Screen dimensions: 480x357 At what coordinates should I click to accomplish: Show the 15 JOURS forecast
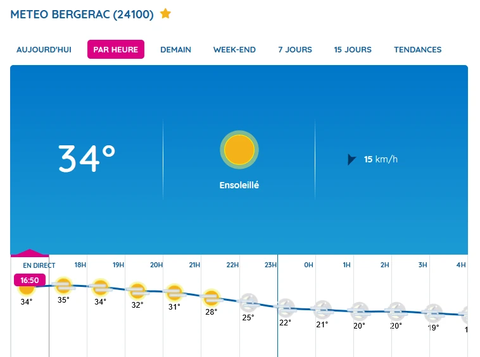(353, 49)
